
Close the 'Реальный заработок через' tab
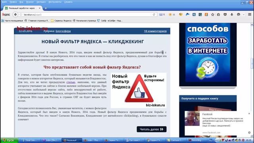(x=40, y=8)
